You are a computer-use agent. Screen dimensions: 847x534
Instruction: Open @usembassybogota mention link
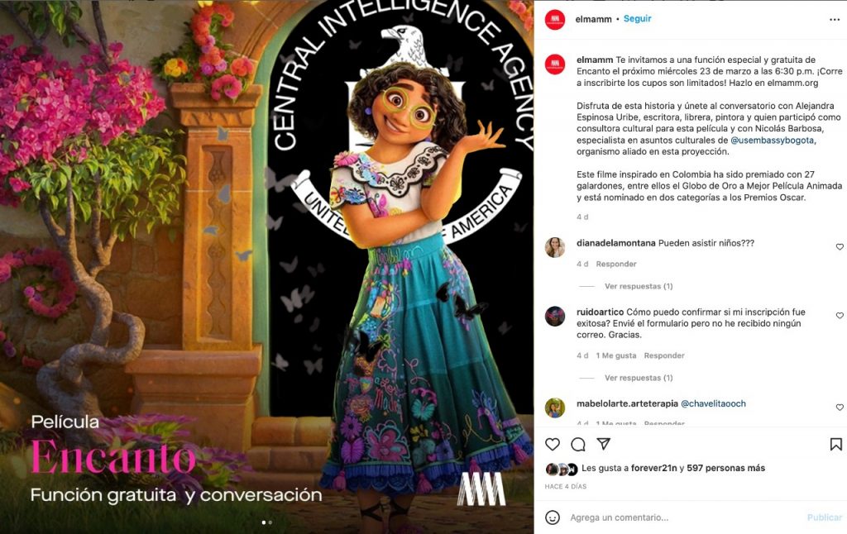773,141
